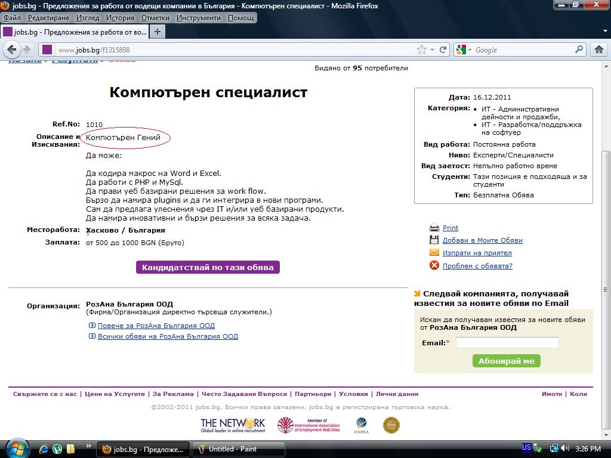
Task: Click Добави в Моите Обяви link
Action: [482, 240]
